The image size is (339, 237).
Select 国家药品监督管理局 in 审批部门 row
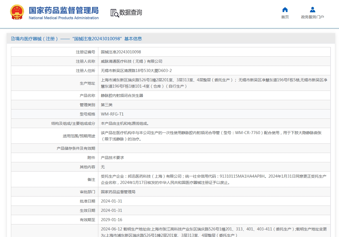[x=118, y=192]
